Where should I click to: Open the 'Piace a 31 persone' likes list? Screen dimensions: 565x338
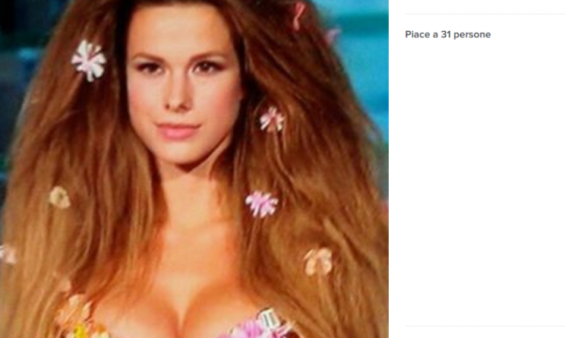point(447,35)
